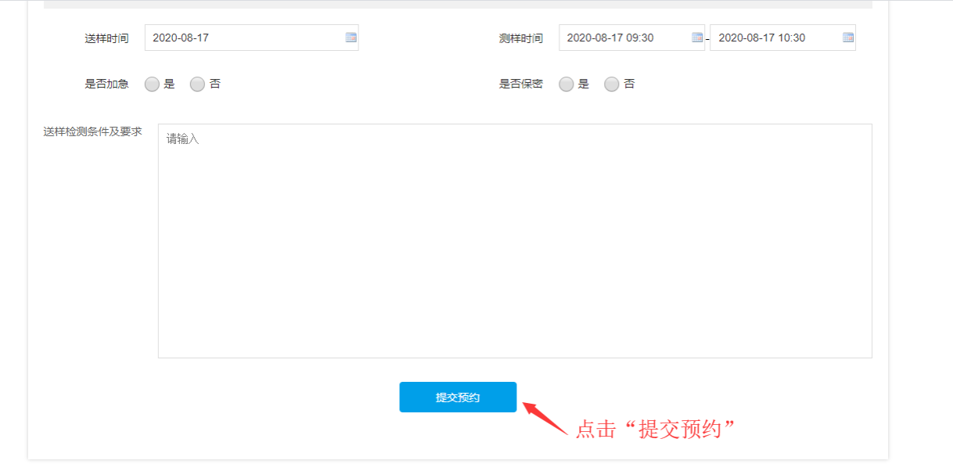This screenshot has width=953, height=464.
Task: Click the 送样时间 label
Action: pos(106,38)
